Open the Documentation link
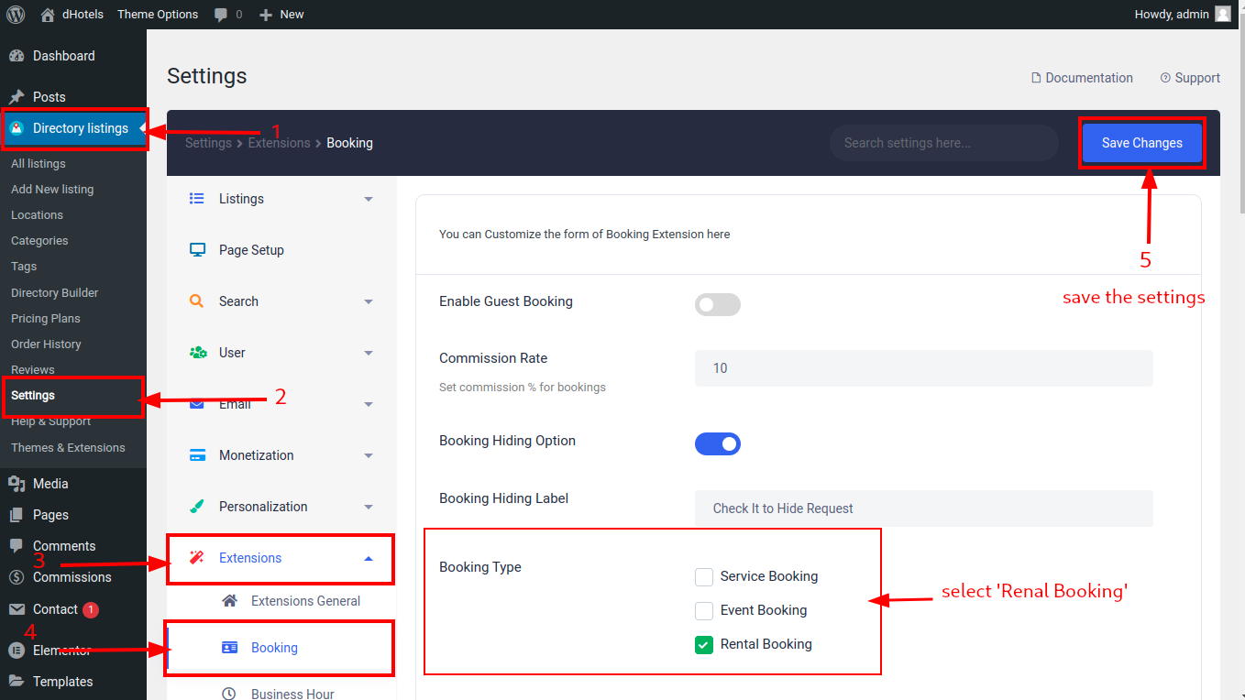Viewport: 1245px width, 700px height. [x=1082, y=78]
